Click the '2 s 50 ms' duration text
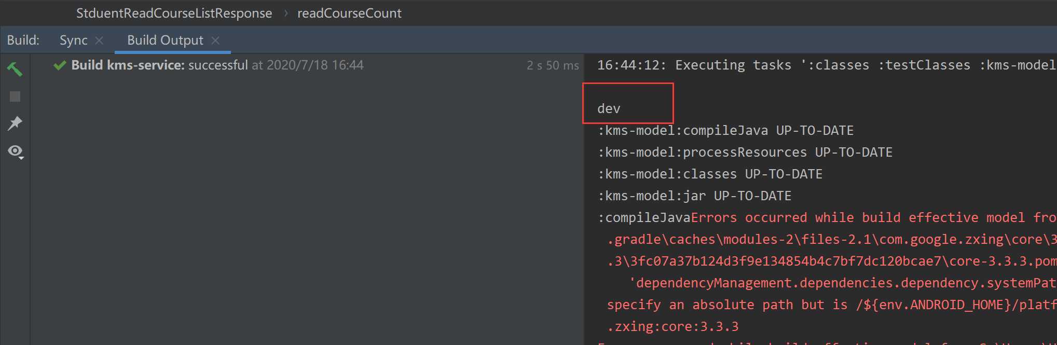 (553, 65)
